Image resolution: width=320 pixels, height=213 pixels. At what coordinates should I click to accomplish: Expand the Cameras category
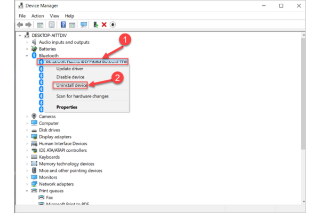click(27, 117)
